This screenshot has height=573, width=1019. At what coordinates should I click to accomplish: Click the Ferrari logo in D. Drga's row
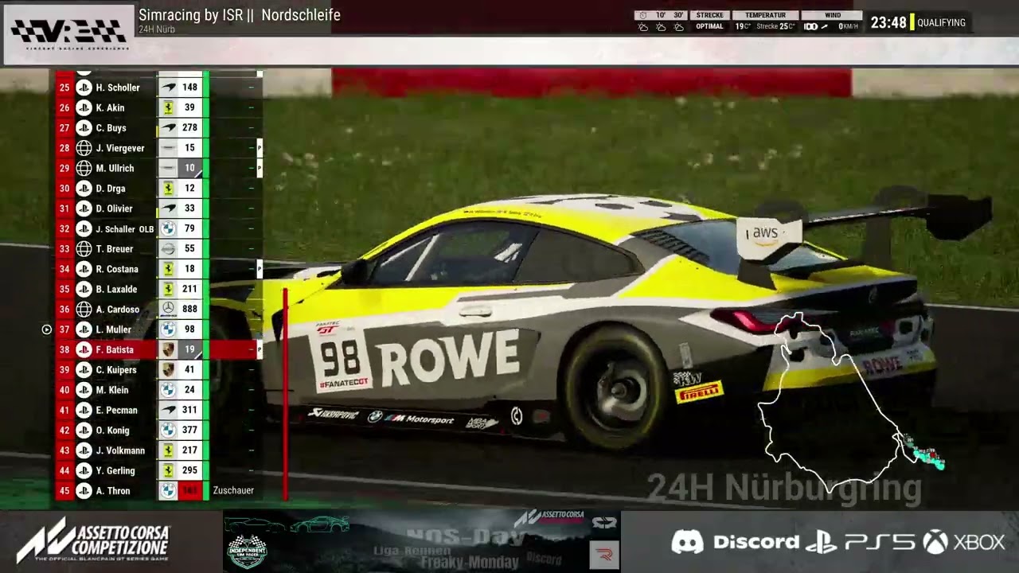168,189
